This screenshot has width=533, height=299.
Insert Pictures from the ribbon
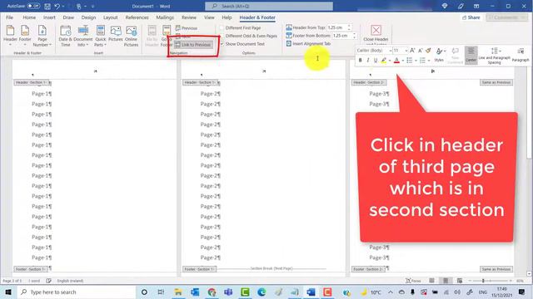pos(116,34)
